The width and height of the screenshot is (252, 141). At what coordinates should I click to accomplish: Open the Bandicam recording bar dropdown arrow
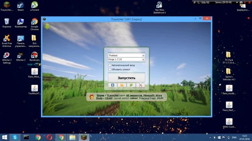[237, 3]
